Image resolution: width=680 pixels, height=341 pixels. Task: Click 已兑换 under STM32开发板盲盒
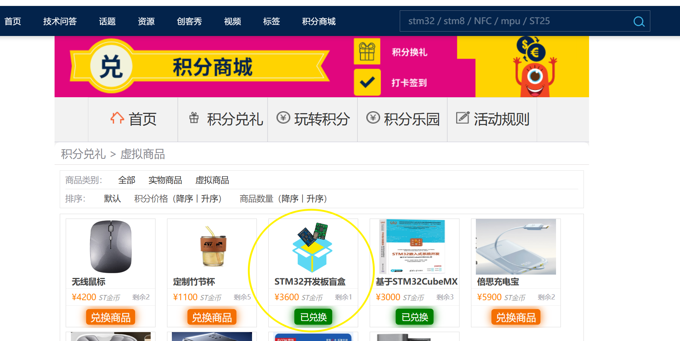(313, 317)
